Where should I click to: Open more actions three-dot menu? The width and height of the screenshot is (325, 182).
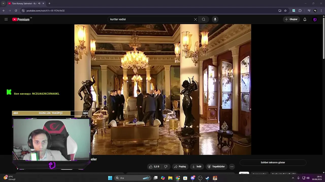coord(232,167)
